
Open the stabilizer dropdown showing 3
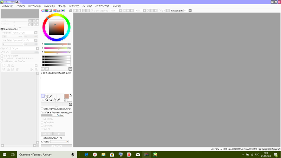pyautogui.click(x=190, y=11)
